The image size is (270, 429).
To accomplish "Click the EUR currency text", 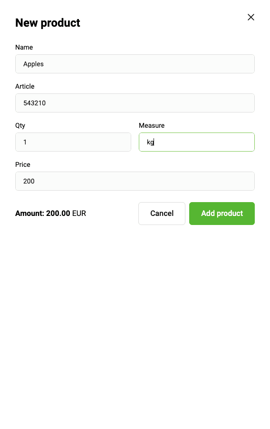I will pyautogui.click(x=79, y=214).
